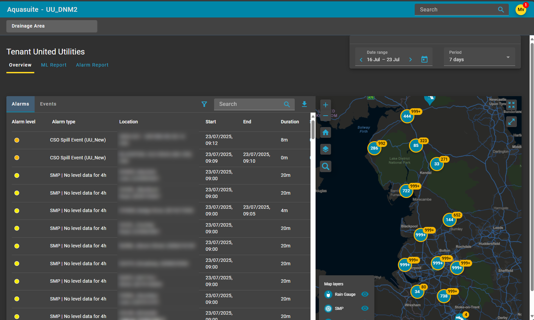This screenshot has width=534, height=320.
Task: Open the date range calendar picker
Action: (x=424, y=59)
